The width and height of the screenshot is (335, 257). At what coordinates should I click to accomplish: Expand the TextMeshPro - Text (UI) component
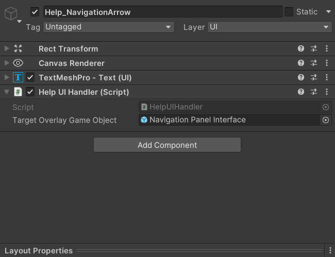pyautogui.click(x=7, y=77)
